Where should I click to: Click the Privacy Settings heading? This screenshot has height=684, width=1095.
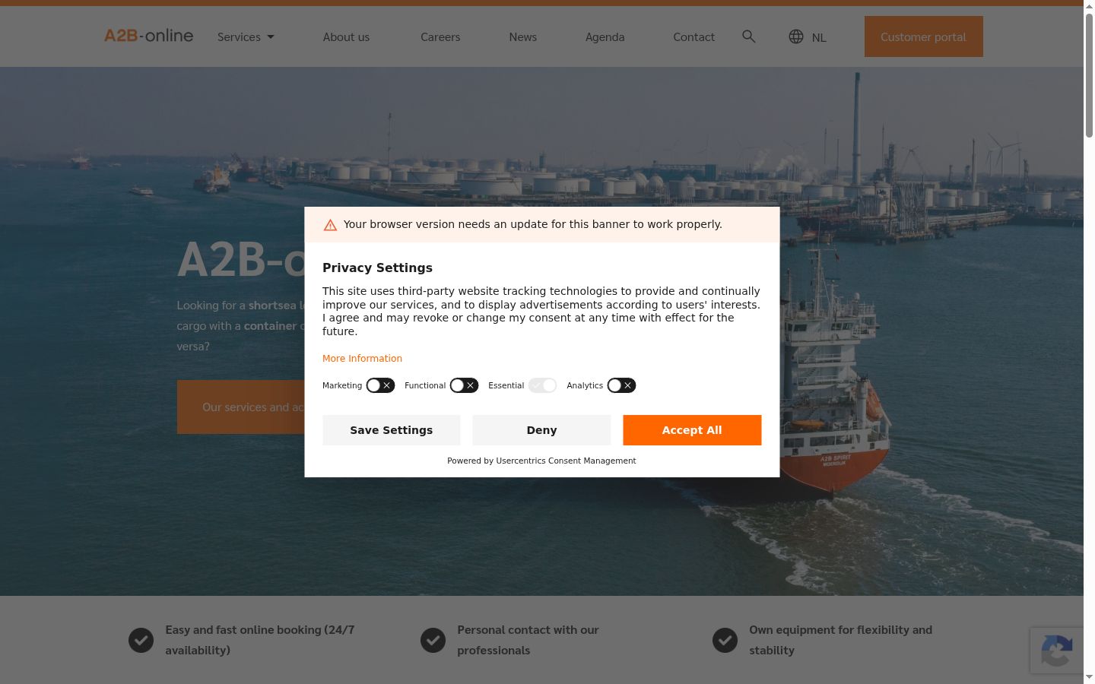377,268
